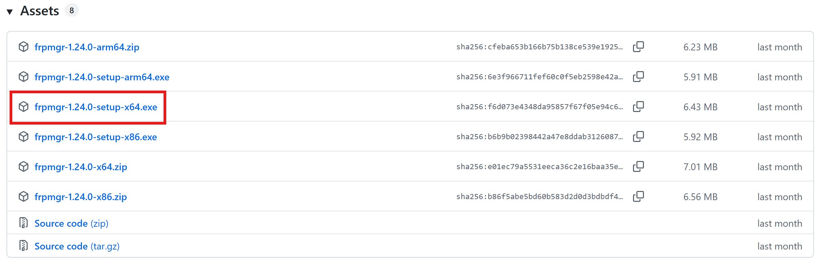
Task: Click package icon beside frpmgr-1.24.0-x64.zip
Action: [x=24, y=166]
